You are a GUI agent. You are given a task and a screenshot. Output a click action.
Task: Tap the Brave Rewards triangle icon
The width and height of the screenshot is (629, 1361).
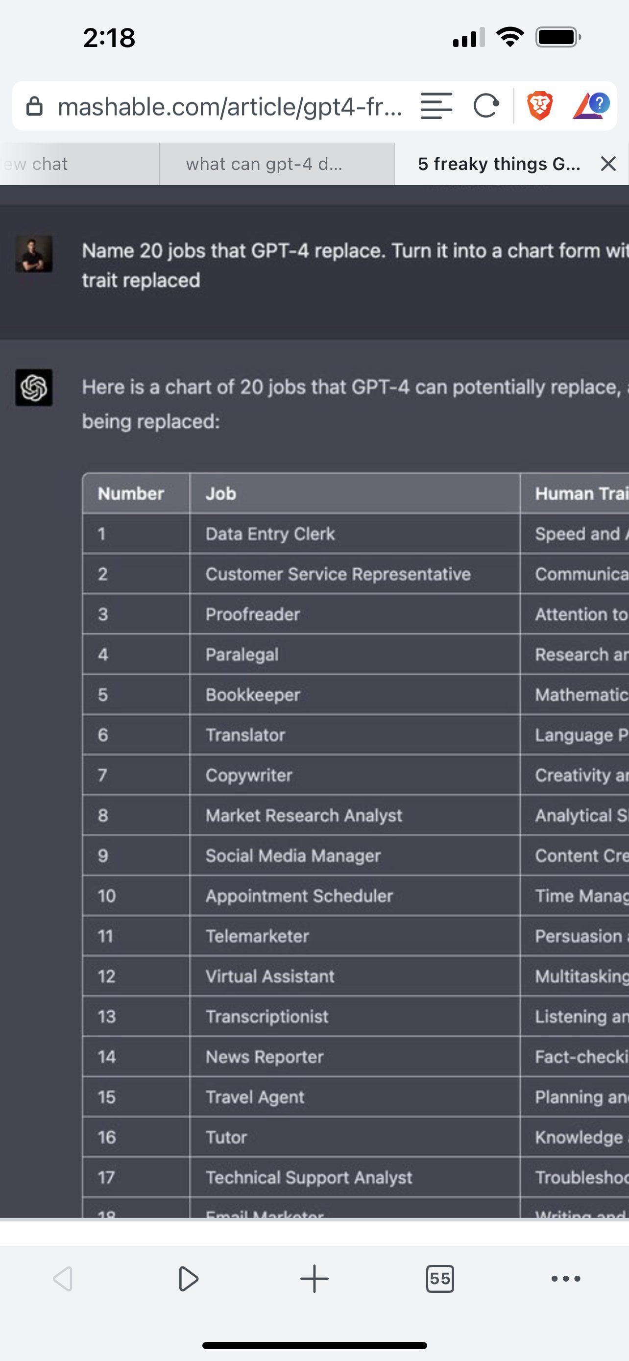point(590,106)
